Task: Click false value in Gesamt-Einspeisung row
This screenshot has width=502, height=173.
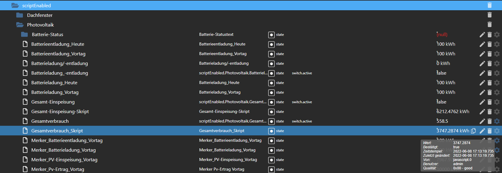Action: (441, 102)
